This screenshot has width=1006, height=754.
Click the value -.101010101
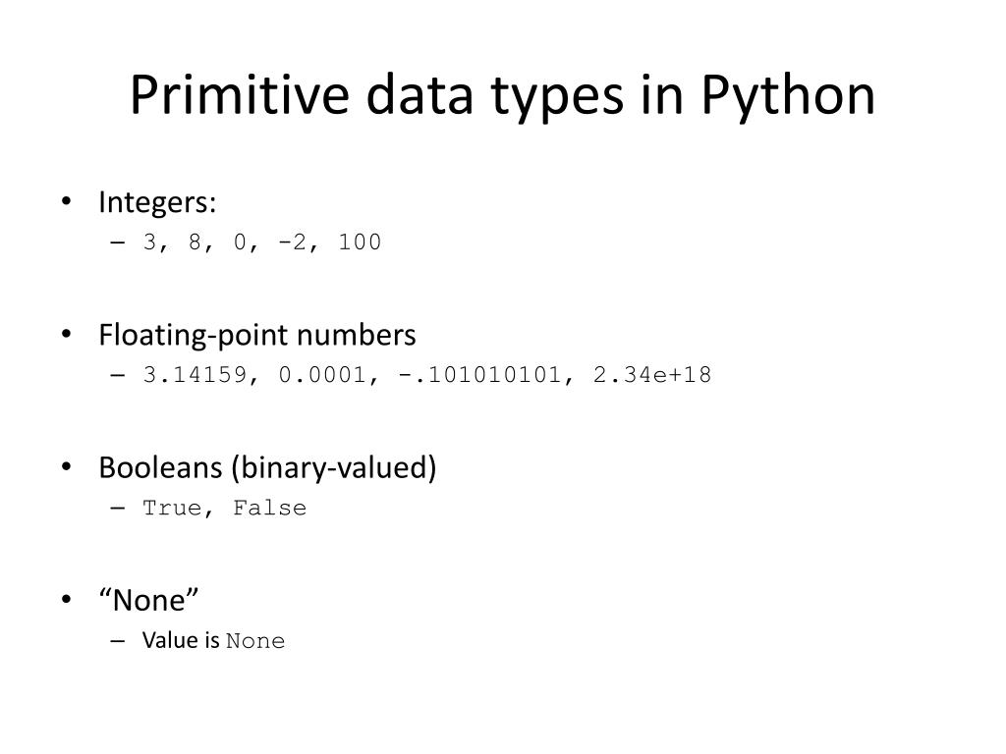click(479, 374)
